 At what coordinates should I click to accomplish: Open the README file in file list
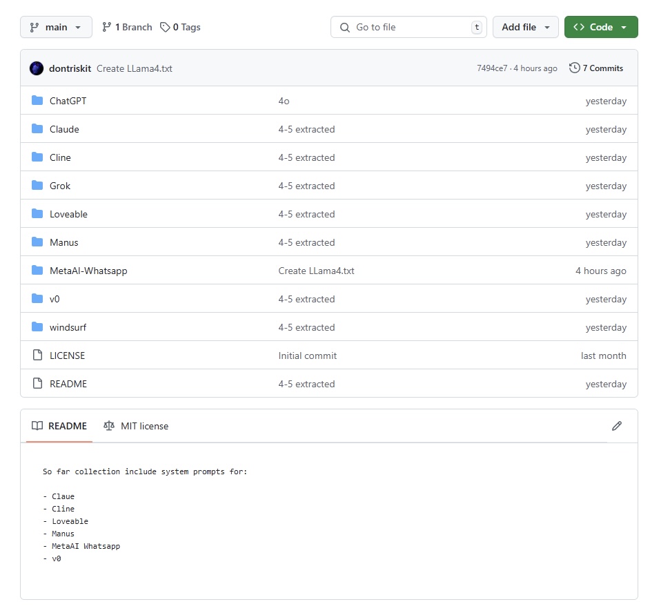[x=68, y=384]
